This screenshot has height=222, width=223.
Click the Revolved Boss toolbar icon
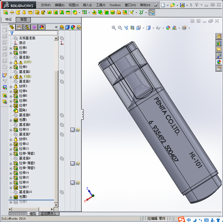click(x=12, y=13)
